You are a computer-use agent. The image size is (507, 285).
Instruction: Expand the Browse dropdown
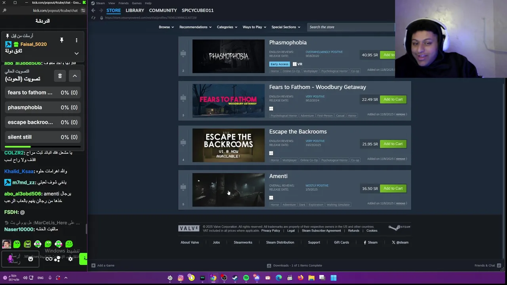point(166,27)
